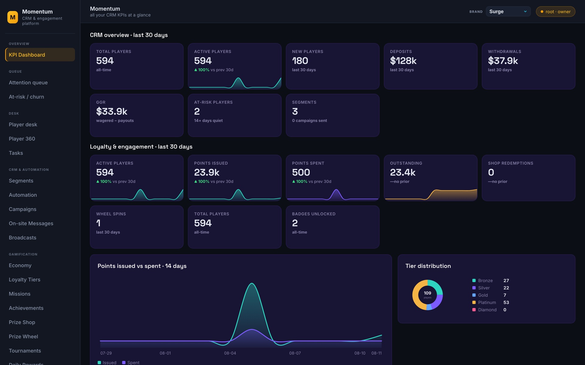
Task: Open the Tasks page
Action: pyautogui.click(x=40, y=153)
